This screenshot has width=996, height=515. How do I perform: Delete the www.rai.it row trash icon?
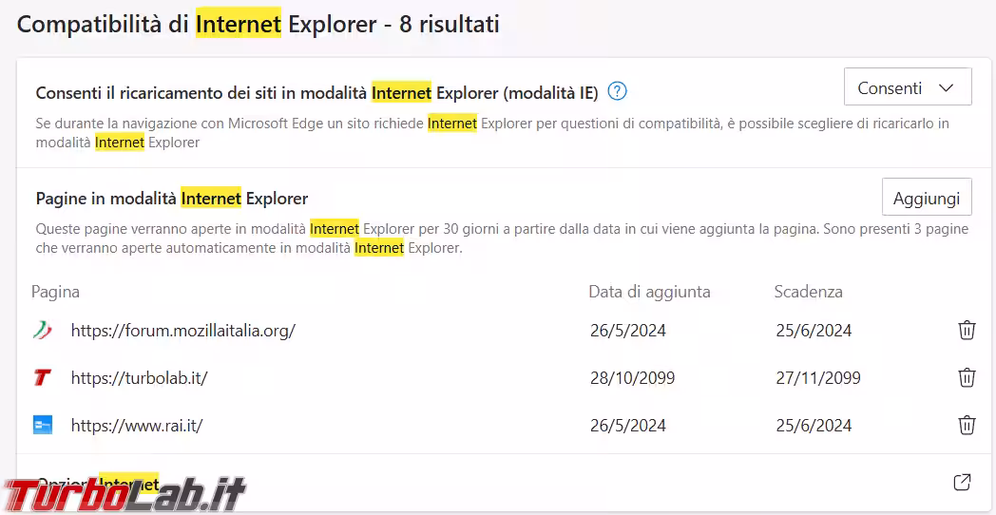pyautogui.click(x=967, y=424)
